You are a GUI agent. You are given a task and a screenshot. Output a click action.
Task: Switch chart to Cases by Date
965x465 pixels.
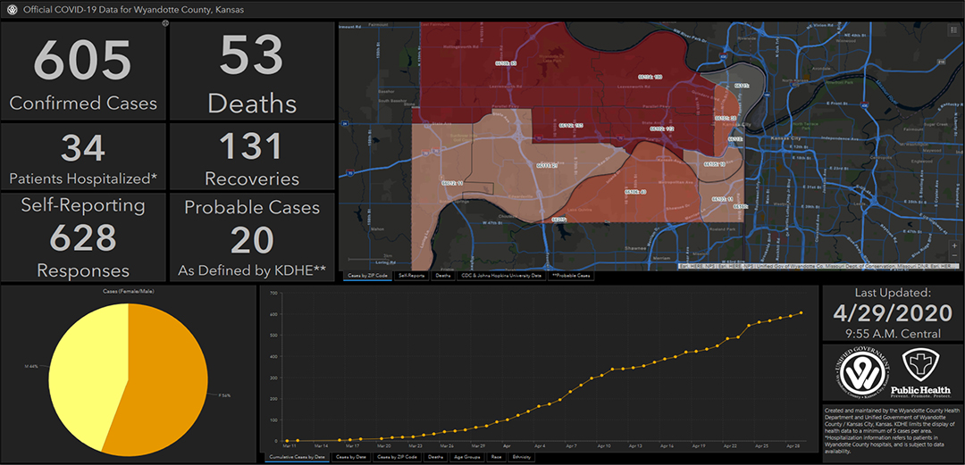click(351, 458)
